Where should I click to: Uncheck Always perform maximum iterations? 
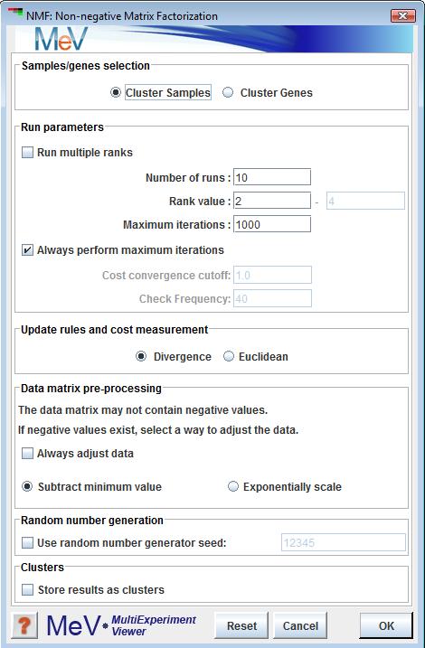[x=28, y=250]
